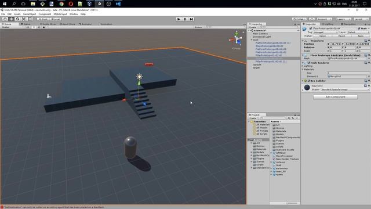This screenshot has height=209, width=371.
Task: Toggle the scene view audio button
Action: [x=39, y=27]
